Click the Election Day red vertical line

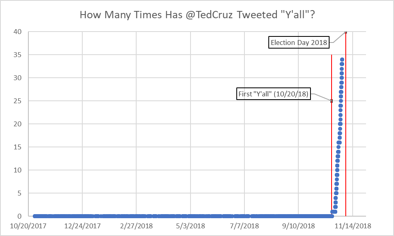[346, 124]
